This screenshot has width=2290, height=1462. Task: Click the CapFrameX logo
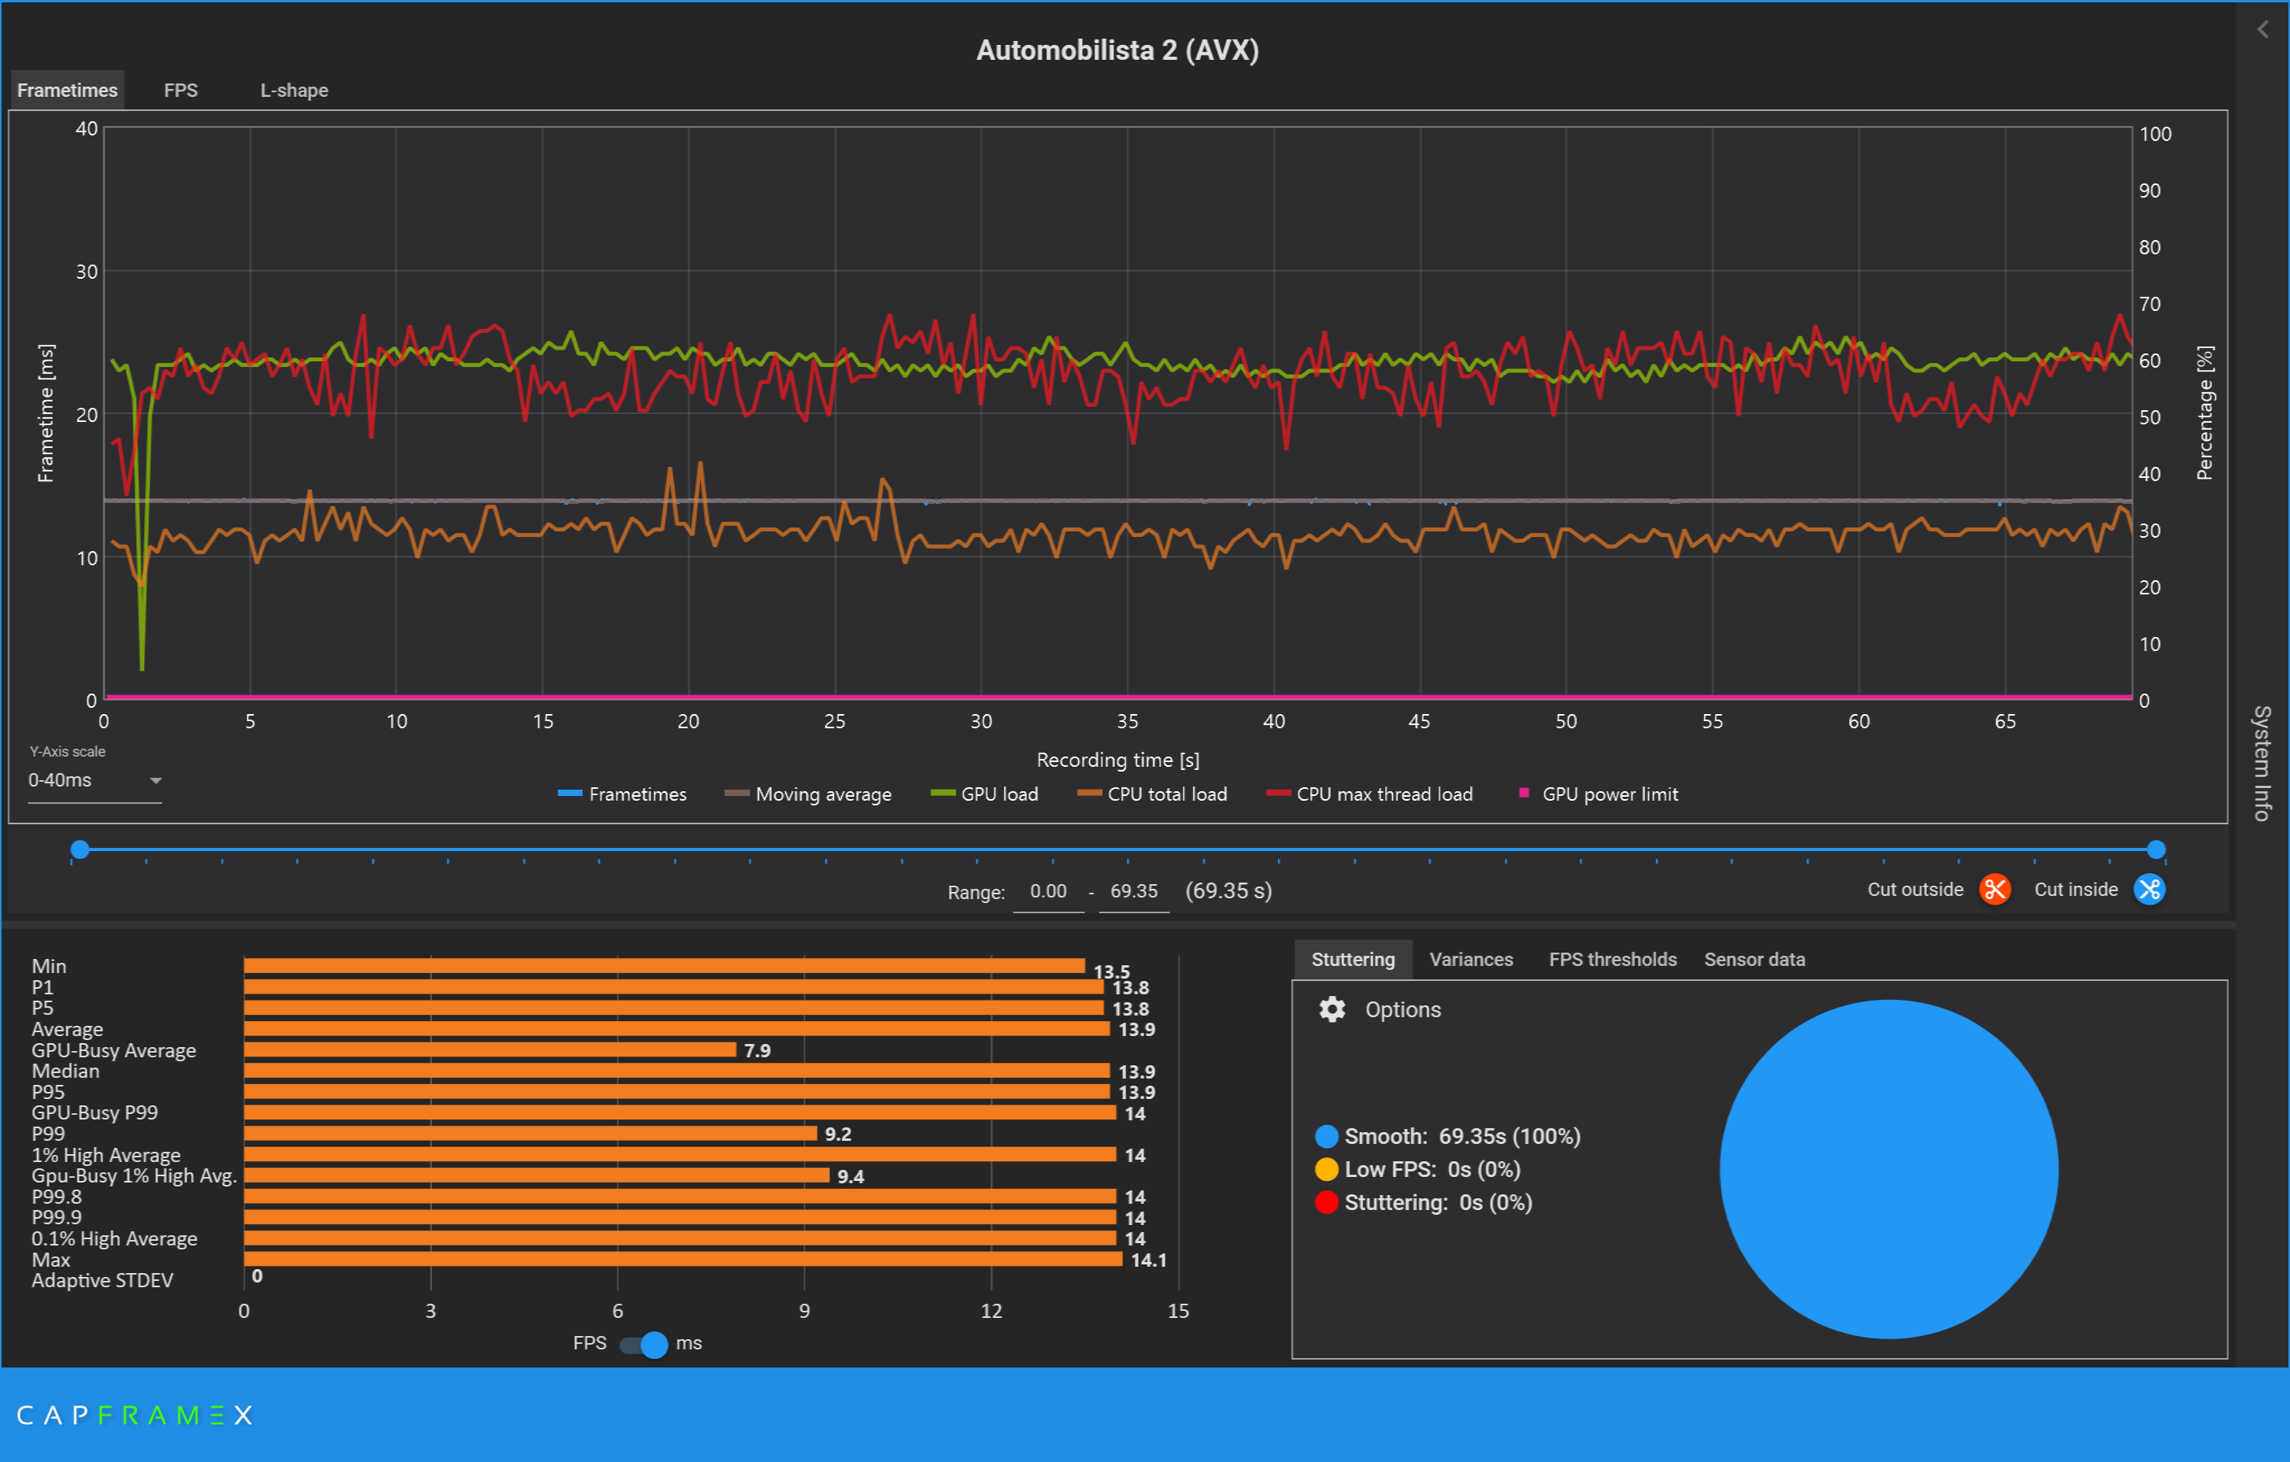pos(135,1416)
